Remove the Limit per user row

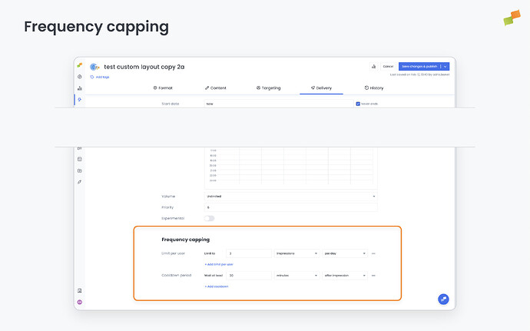[x=373, y=253]
